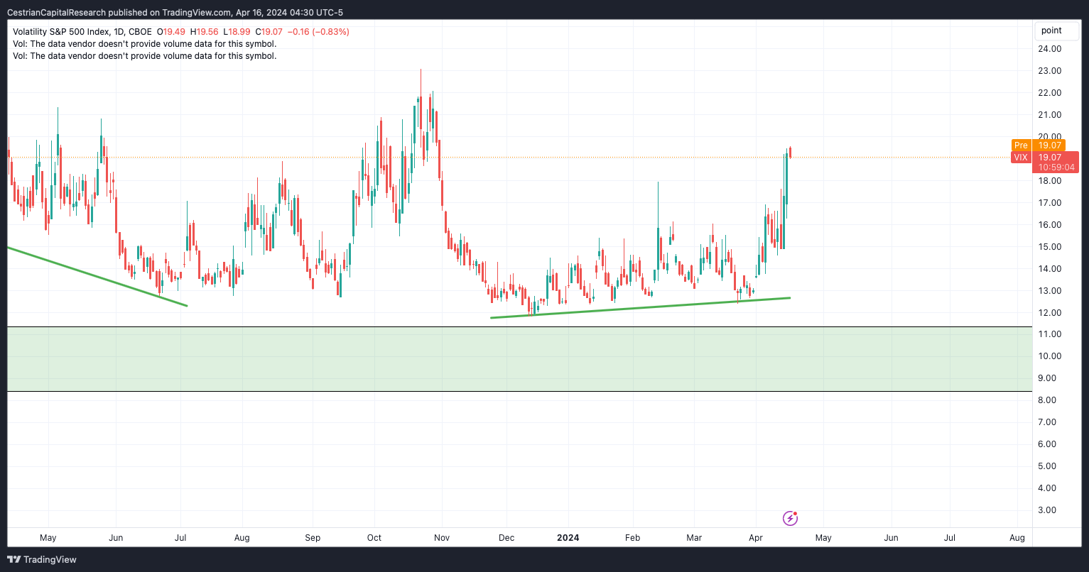
Task: Click the TradingView logo at the bottom left
Action: pyautogui.click(x=13, y=559)
